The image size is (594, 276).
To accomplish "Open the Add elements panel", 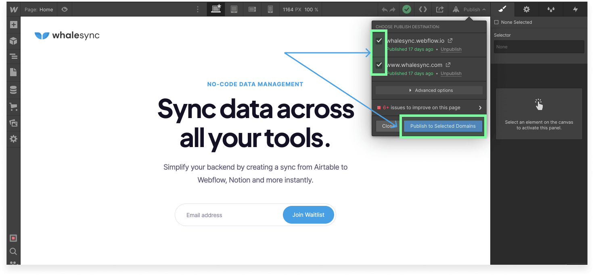I will pyautogui.click(x=13, y=25).
